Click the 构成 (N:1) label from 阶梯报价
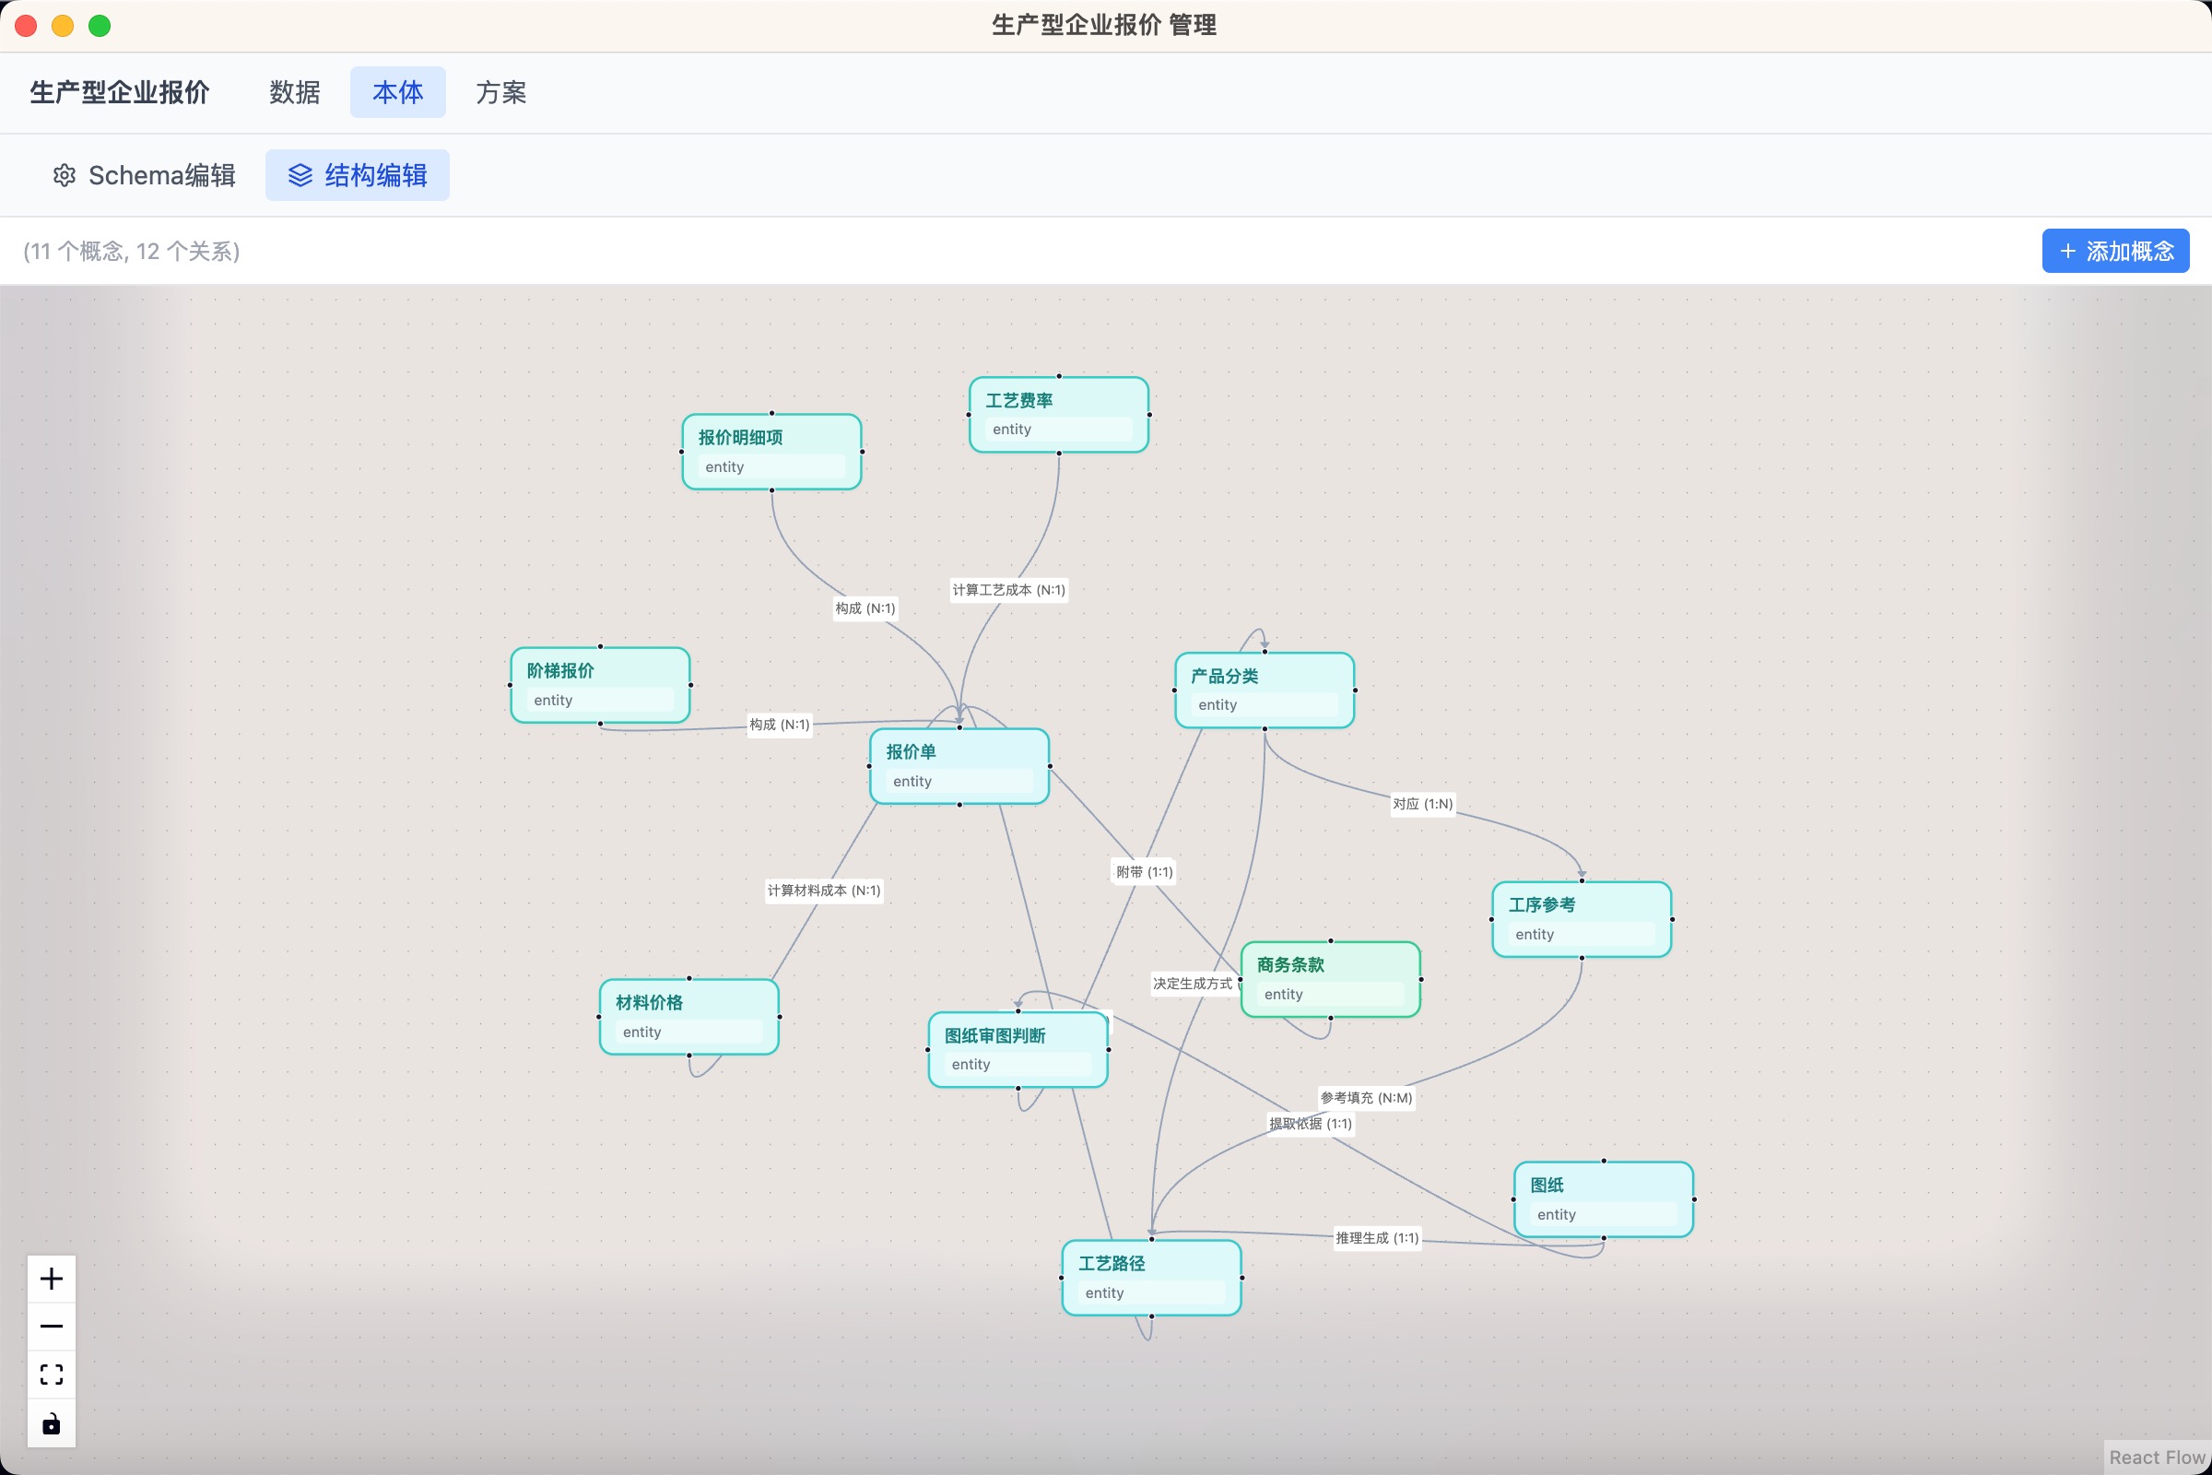The height and width of the screenshot is (1475, 2212). [780, 725]
